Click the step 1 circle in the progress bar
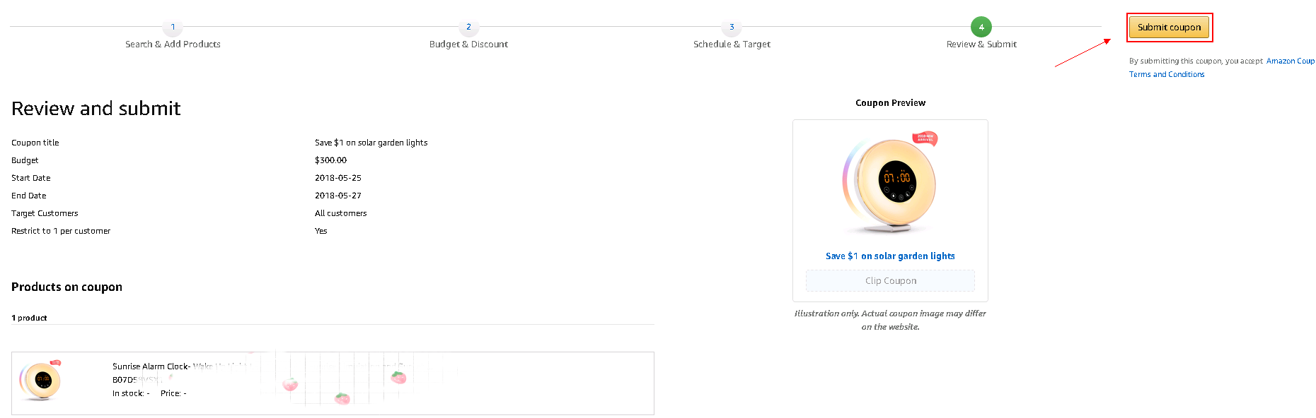The image size is (1316, 418). [173, 27]
